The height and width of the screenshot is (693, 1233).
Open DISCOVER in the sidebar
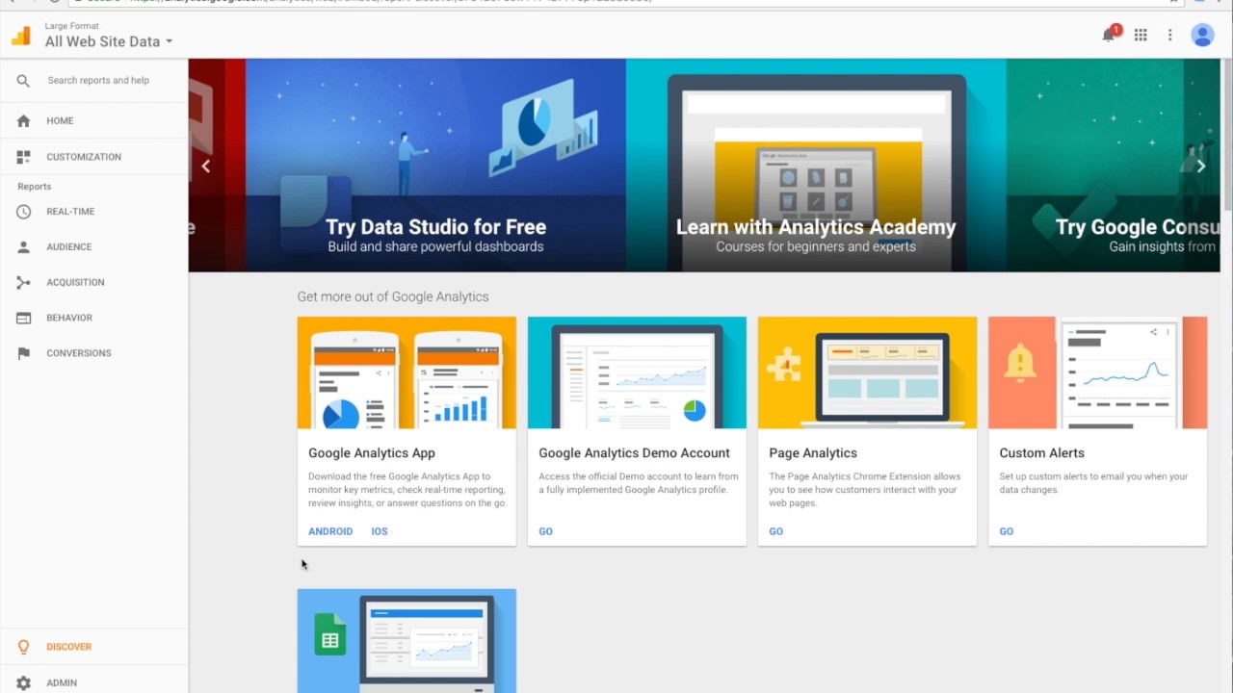click(69, 647)
